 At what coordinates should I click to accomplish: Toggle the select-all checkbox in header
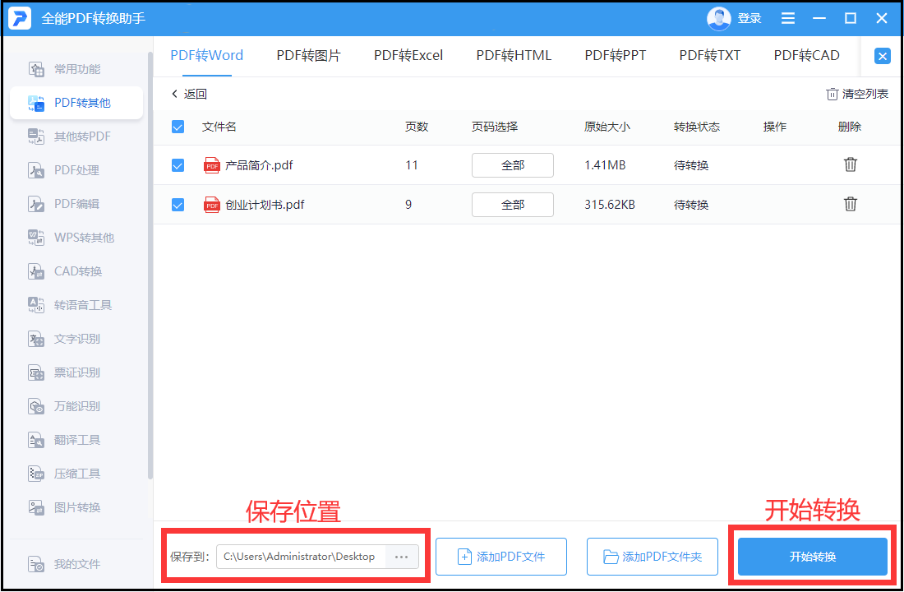[x=178, y=127]
